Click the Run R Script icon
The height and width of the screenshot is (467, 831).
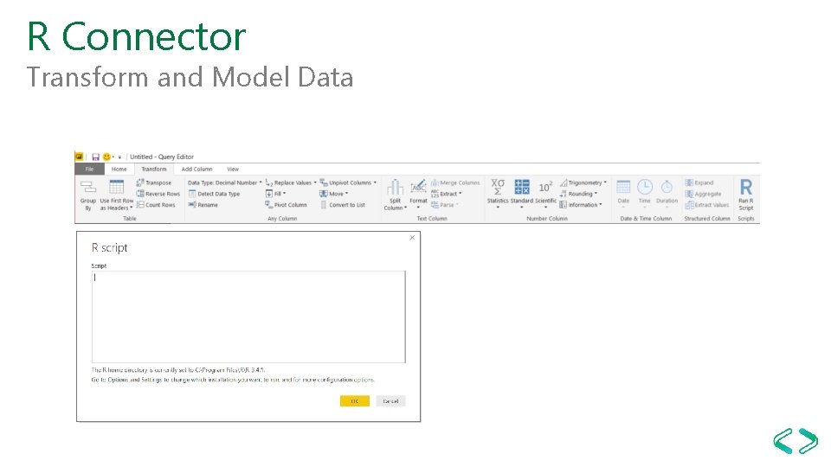point(745,195)
